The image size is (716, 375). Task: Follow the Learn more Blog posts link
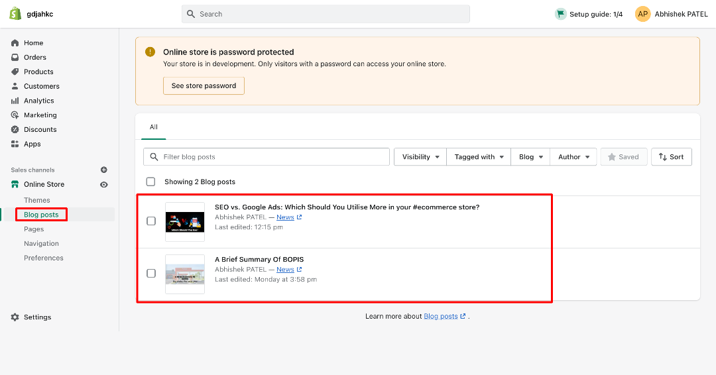pos(441,316)
